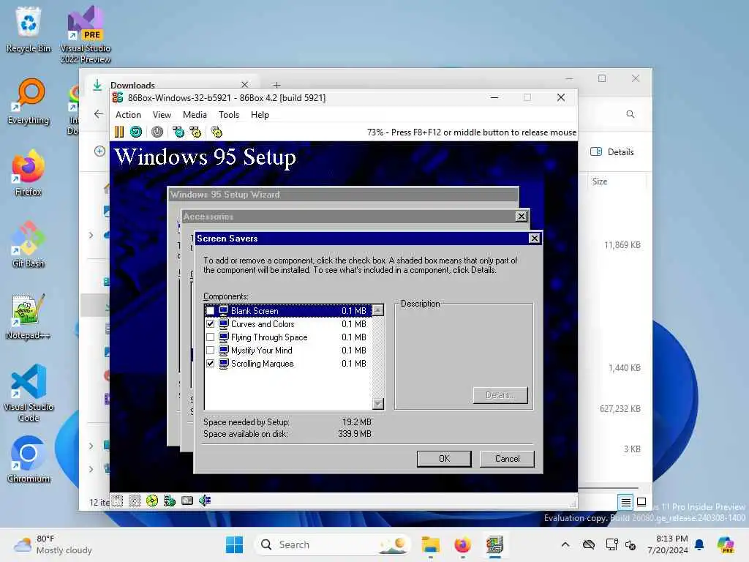This screenshot has height=562, width=749.
Task: Check the Blank Screen component
Action: coord(210,310)
